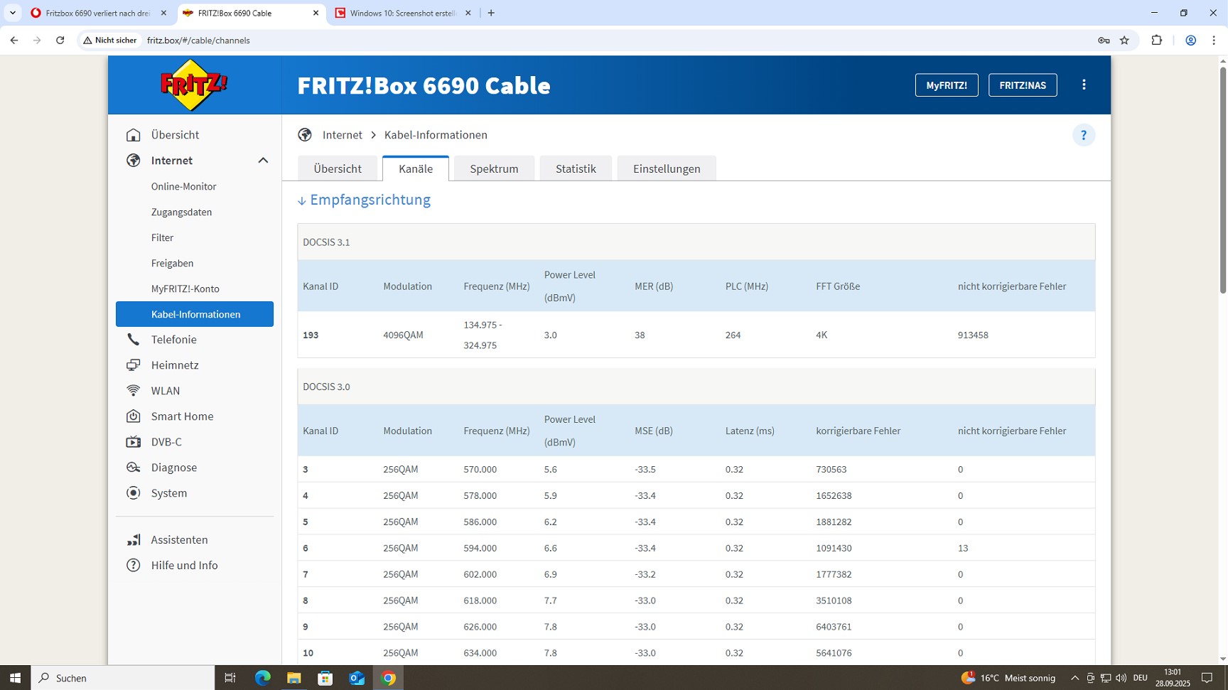Click the DVB-C television icon

(x=133, y=442)
